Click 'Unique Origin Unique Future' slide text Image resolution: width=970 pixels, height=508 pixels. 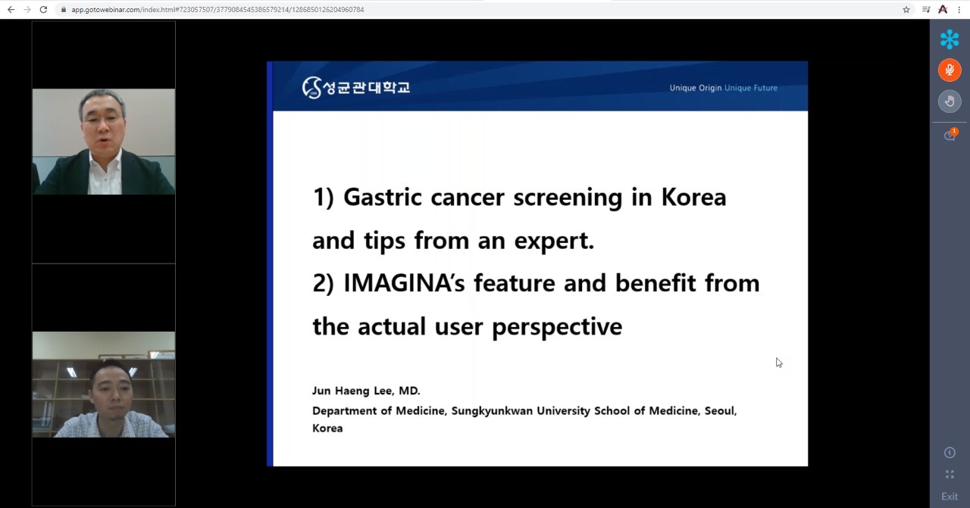pos(723,88)
